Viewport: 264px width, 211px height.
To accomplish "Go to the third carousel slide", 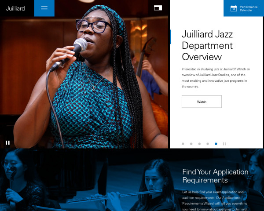I will (x=199, y=144).
